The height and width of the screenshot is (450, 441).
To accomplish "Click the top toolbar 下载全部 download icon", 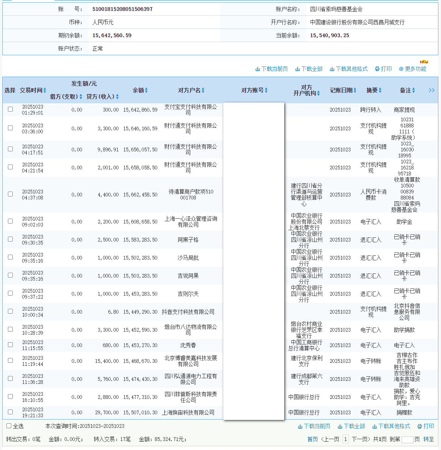I will [x=297, y=69].
